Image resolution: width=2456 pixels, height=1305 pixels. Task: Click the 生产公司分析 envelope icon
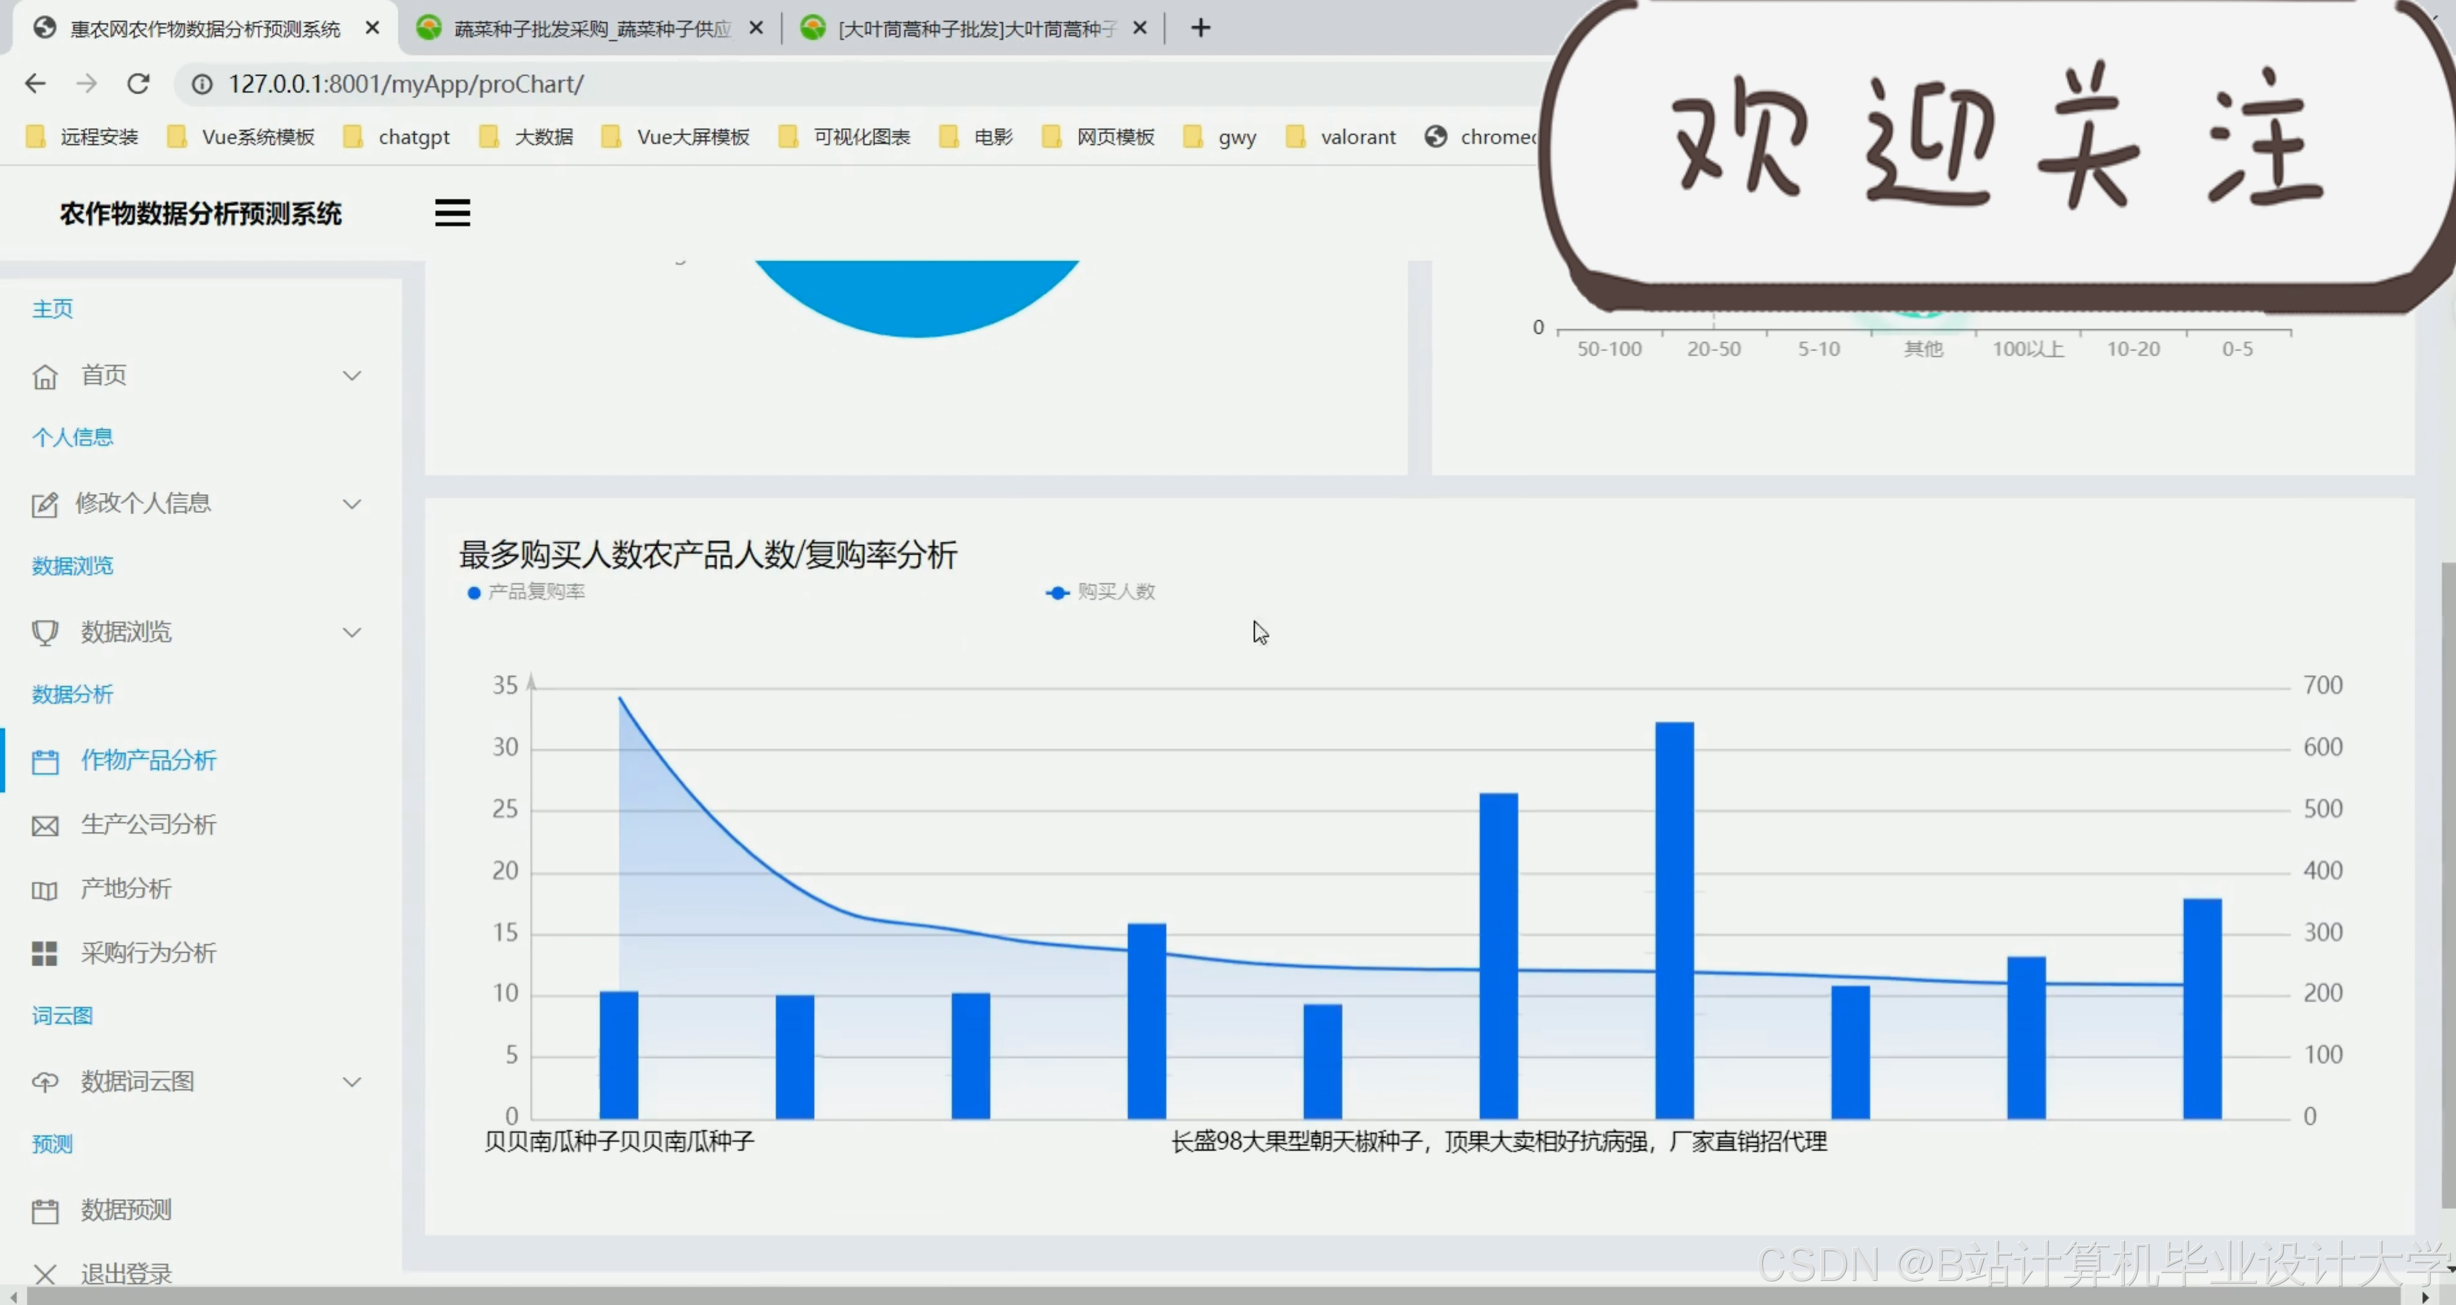(45, 825)
